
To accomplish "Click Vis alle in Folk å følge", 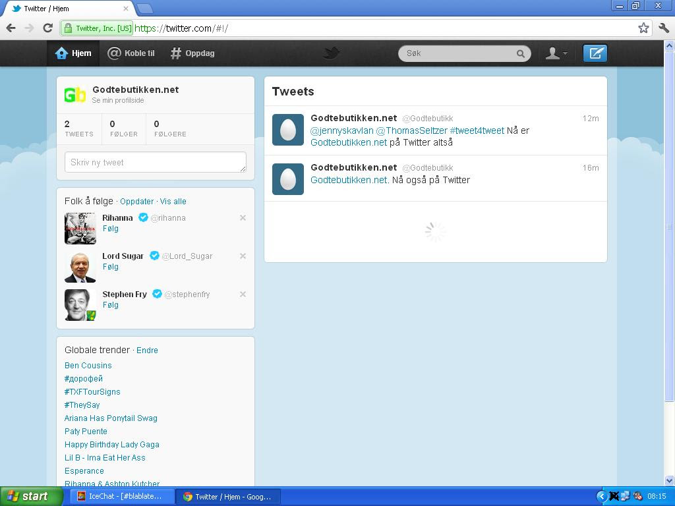I will 173,202.
